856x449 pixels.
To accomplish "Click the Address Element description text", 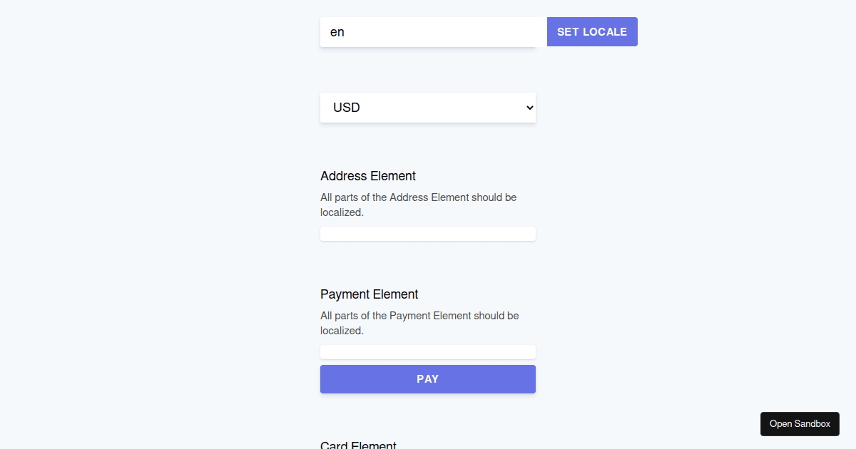I will 418,205.
